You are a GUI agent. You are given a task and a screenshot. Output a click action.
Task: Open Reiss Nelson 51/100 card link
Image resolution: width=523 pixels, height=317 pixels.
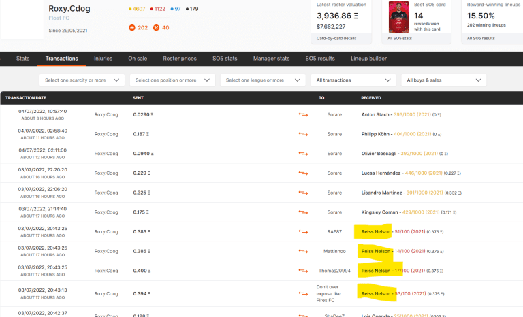[x=393, y=232]
